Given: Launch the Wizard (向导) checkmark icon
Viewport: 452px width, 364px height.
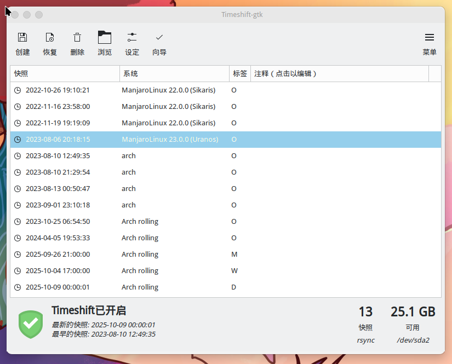Looking at the screenshot, I should coord(159,38).
